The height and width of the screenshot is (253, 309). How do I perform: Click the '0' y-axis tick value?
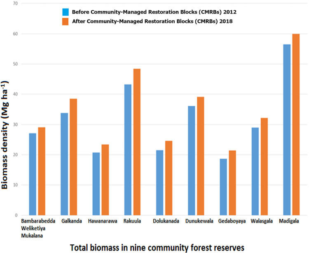(x=16, y=216)
